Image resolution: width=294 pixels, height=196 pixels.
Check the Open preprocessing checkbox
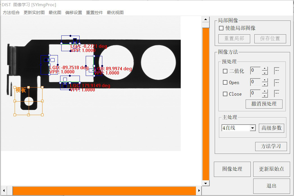click(225, 83)
